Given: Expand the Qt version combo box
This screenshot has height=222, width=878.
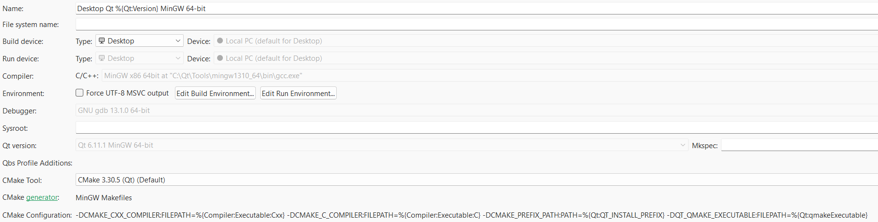Looking at the screenshot, I should point(382,145).
